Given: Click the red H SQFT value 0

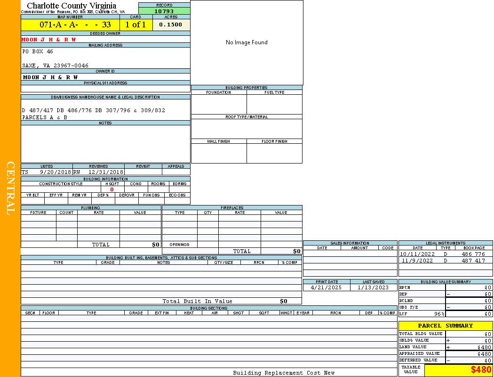Looking at the screenshot, I should [112, 189].
